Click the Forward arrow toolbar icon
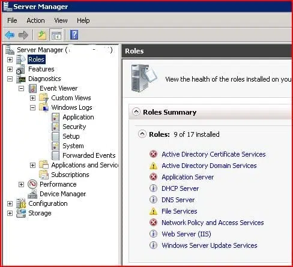The height and width of the screenshot is (267, 293). [x=23, y=35]
